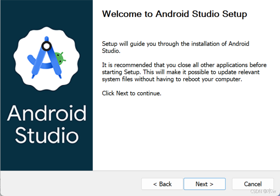The height and width of the screenshot is (196, 280).
Task: Click the 'Android Studio' sidebar title text
Action: point(47,124)
